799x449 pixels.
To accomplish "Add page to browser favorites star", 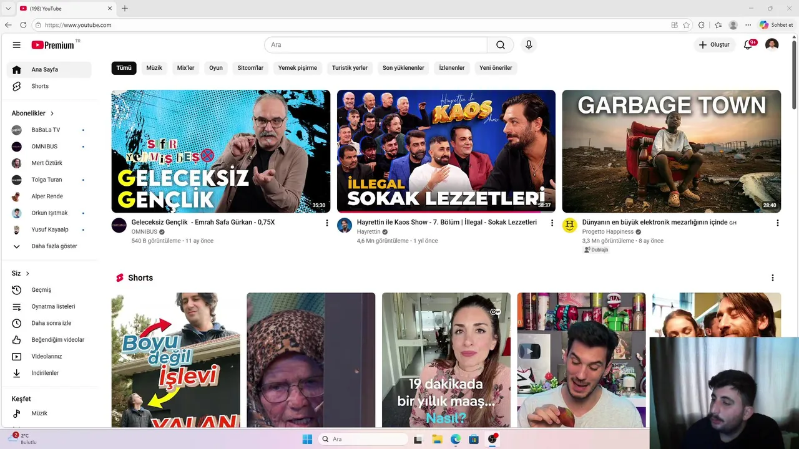I will point(686,25).
